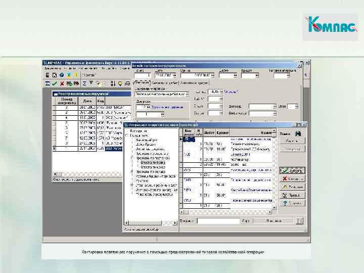Screen dimensions: 364x273
Task: Click the window icon left of green checkmark
Action: tap(48, 83)
